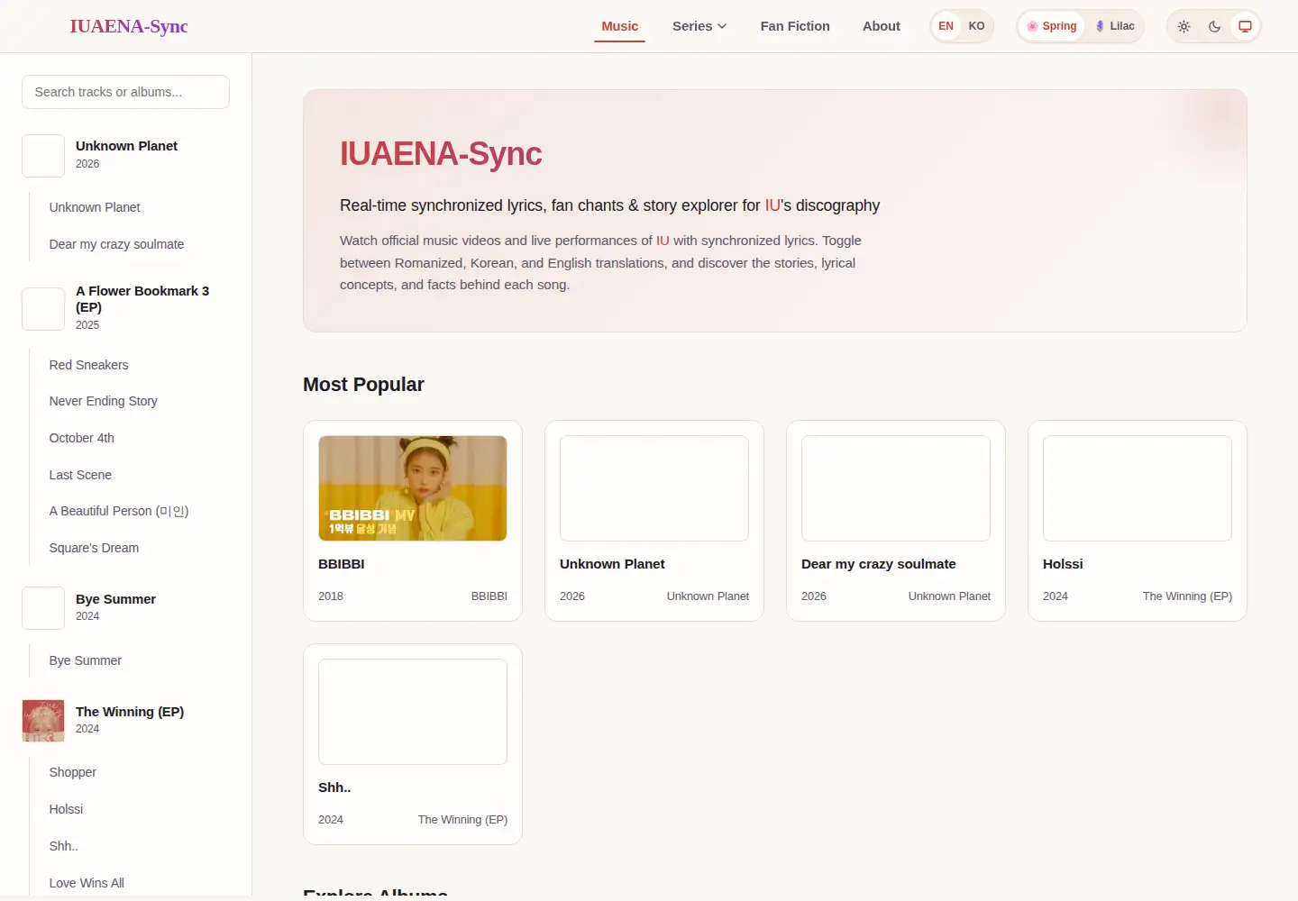This screenshot has height=901, width=1298.
Task: Choose the Lilac theme
Action: pos(1115,26)
